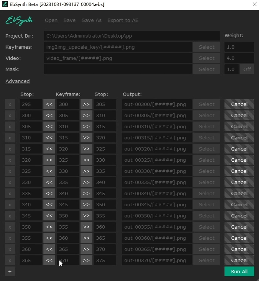Screen dimensions: 259x281
Task: Cancel synthesis for out-00310 row
Action: click(239, 126)
